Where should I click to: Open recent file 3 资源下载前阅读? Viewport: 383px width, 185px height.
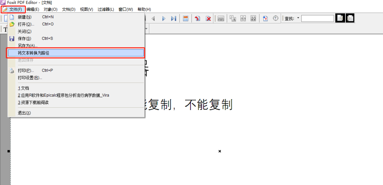pos(33,102)
